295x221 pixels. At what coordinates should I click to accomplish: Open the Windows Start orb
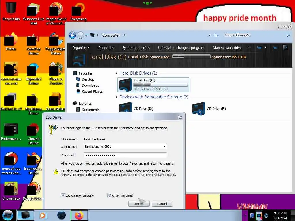8,215
